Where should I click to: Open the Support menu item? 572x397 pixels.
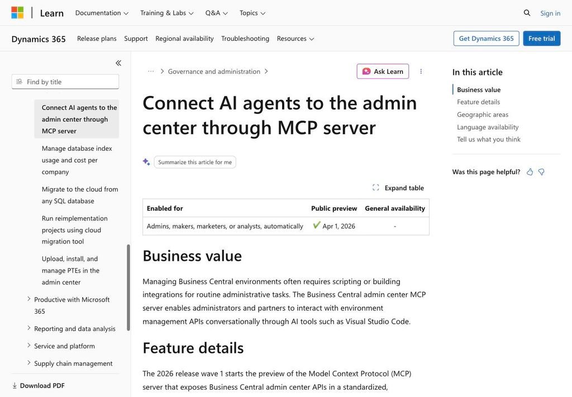[136, 39]
